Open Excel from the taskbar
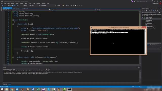 pos(38,89)
